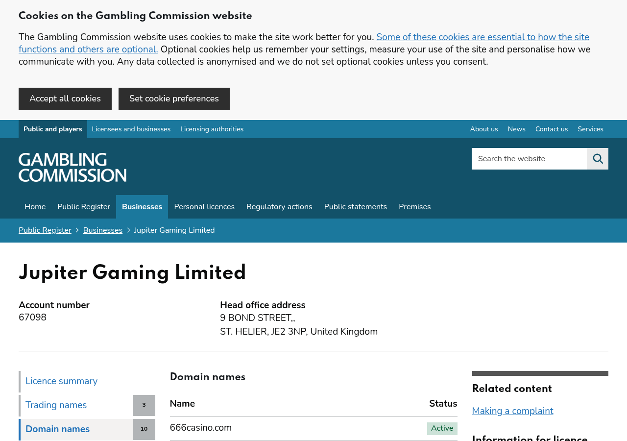Click Public Register breadcrumb link
The width and height of the screenshot is (627, 441).
[x=45, y=230]
